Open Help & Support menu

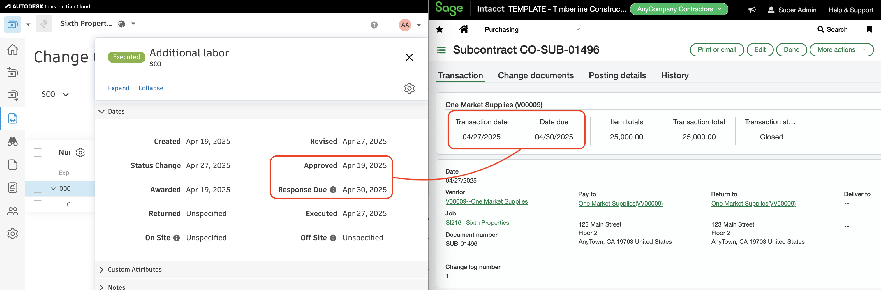[x=851, y=10]
